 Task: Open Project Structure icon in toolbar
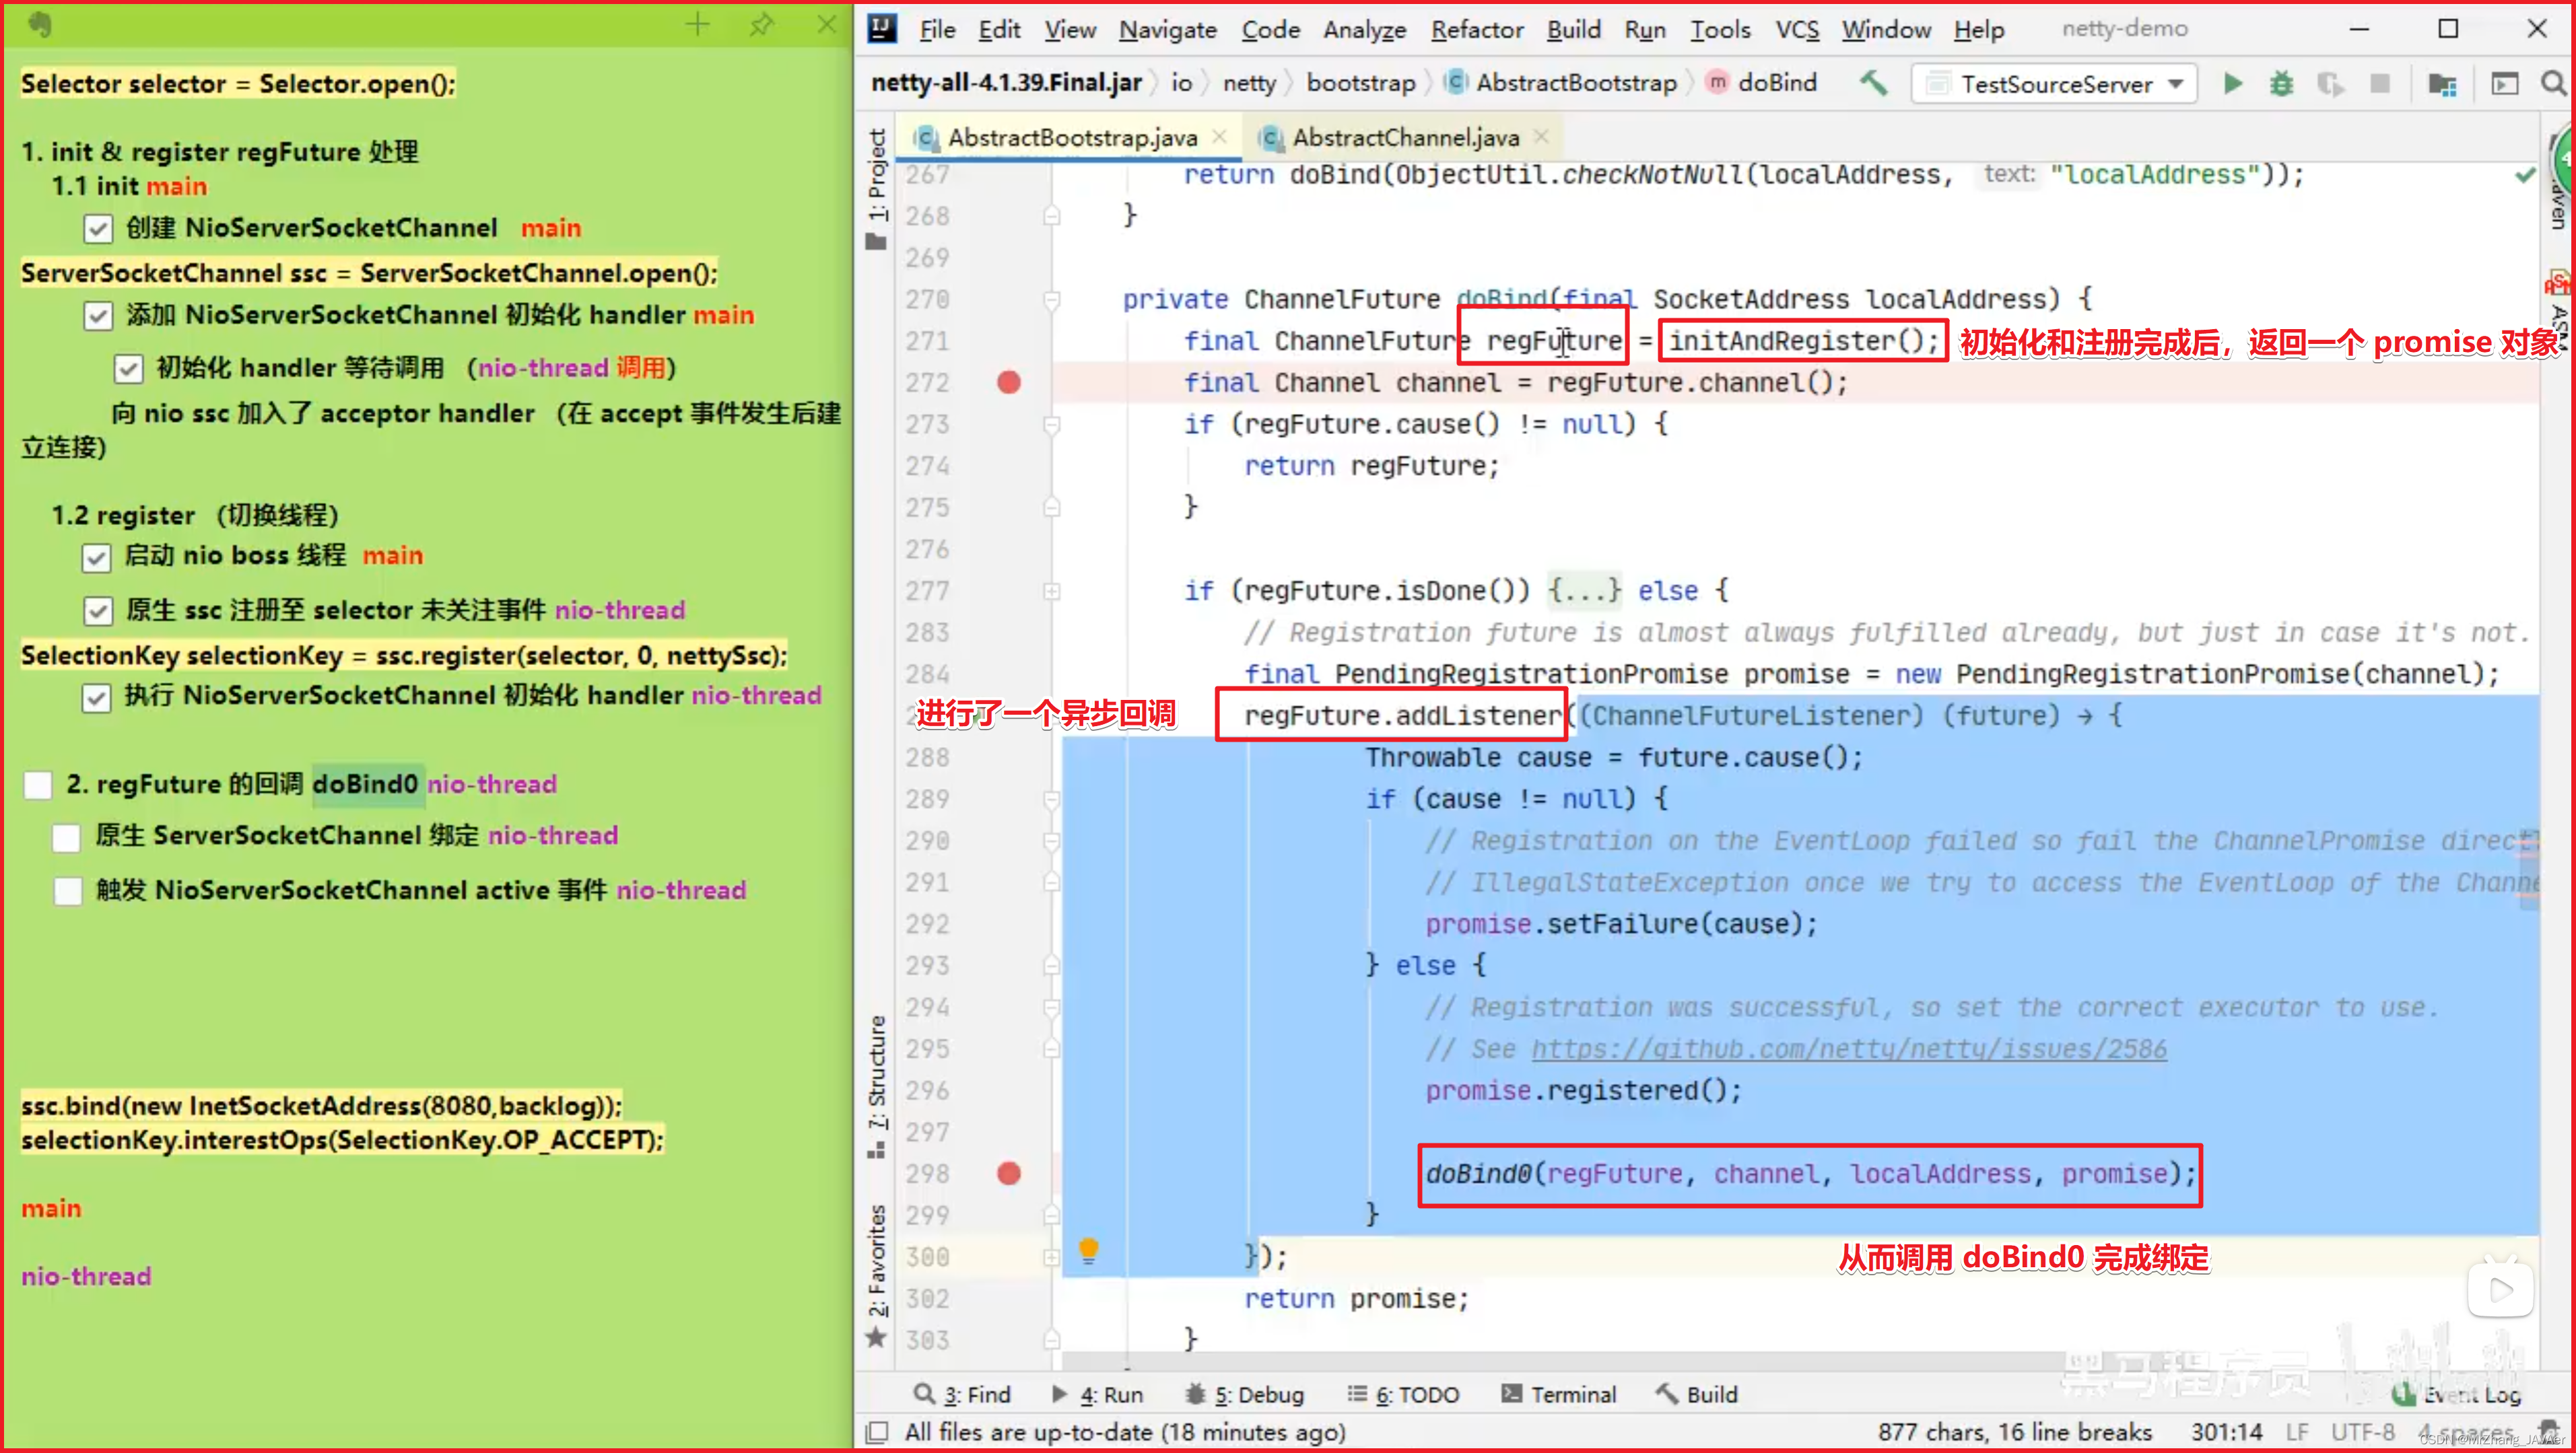pyautogui.click(x=2442, y=84)
